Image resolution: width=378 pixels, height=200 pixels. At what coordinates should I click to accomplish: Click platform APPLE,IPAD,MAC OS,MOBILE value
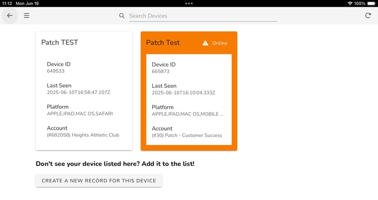[x=187, y=114]
